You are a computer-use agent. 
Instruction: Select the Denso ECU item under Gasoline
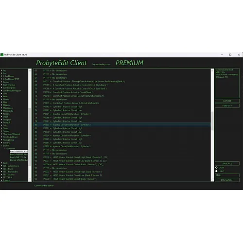tap(18, 160)
